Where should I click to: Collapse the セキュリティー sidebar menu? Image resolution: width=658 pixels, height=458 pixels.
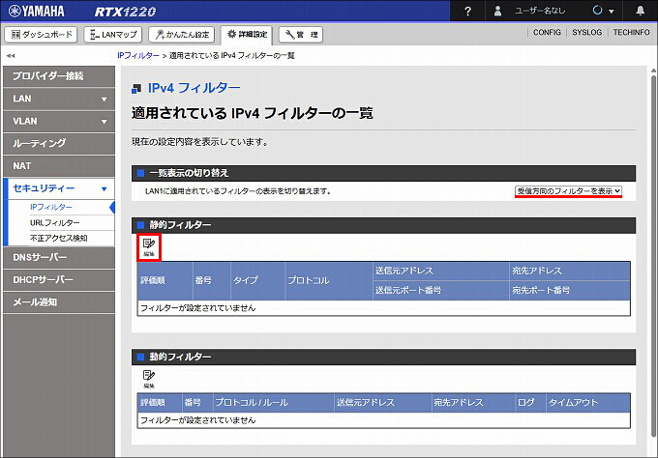pyautogui.click(x=59, y=188)
